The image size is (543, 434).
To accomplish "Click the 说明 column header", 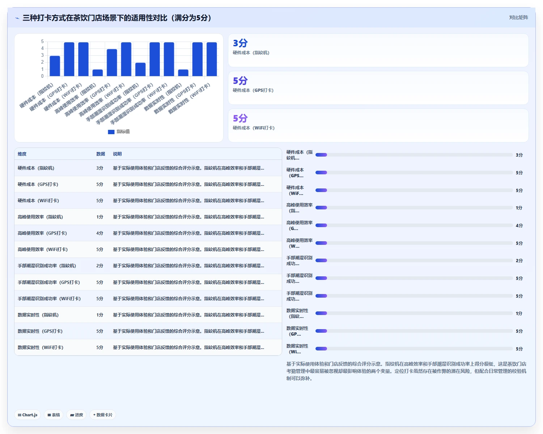I will [x=117, y=154].
